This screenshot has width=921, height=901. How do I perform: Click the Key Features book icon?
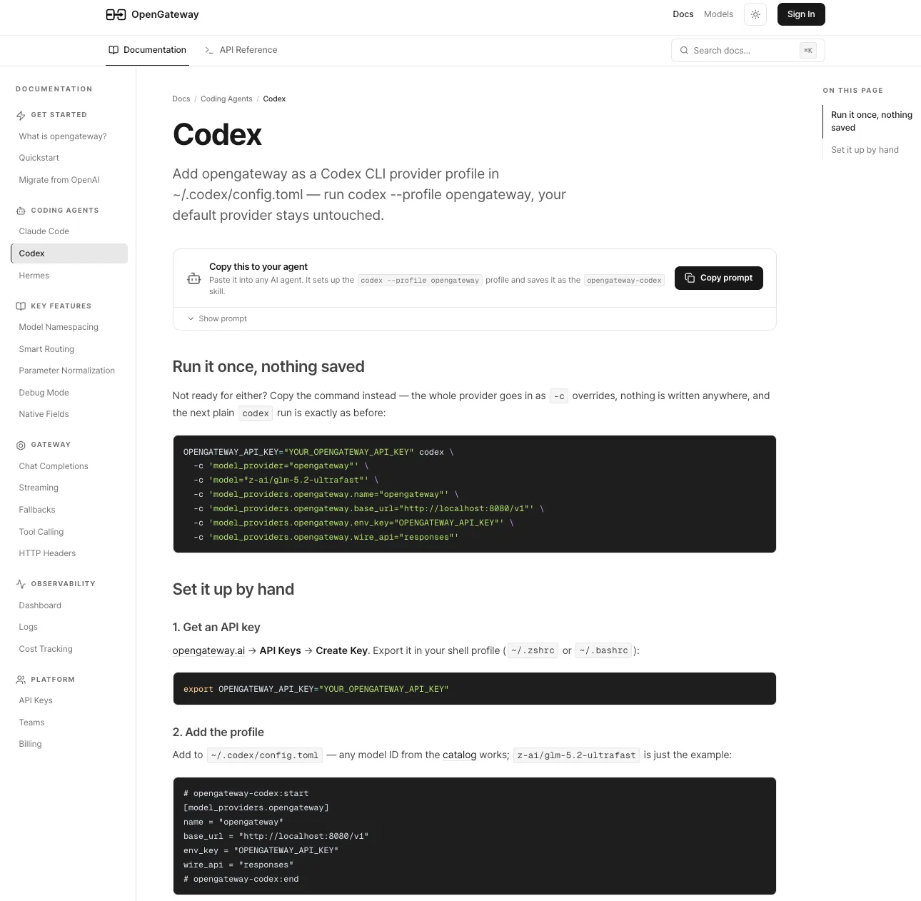[x=21, y=306]
